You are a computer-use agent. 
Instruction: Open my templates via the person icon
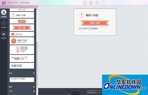pos(4,23)
